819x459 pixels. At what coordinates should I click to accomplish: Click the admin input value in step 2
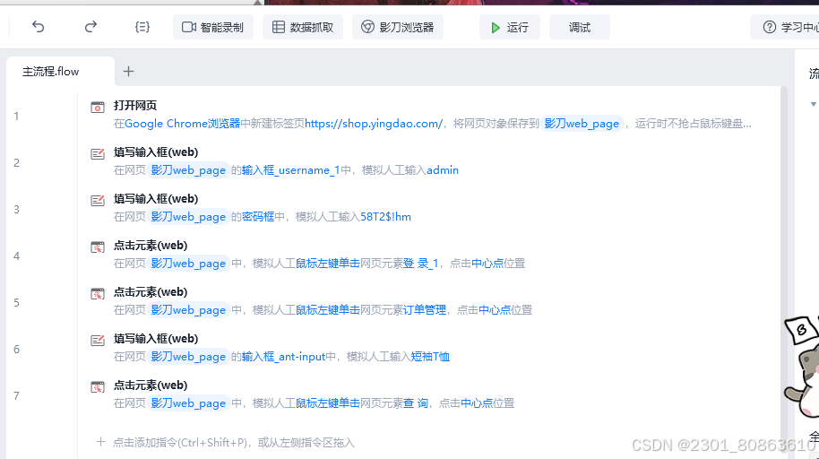443,170
